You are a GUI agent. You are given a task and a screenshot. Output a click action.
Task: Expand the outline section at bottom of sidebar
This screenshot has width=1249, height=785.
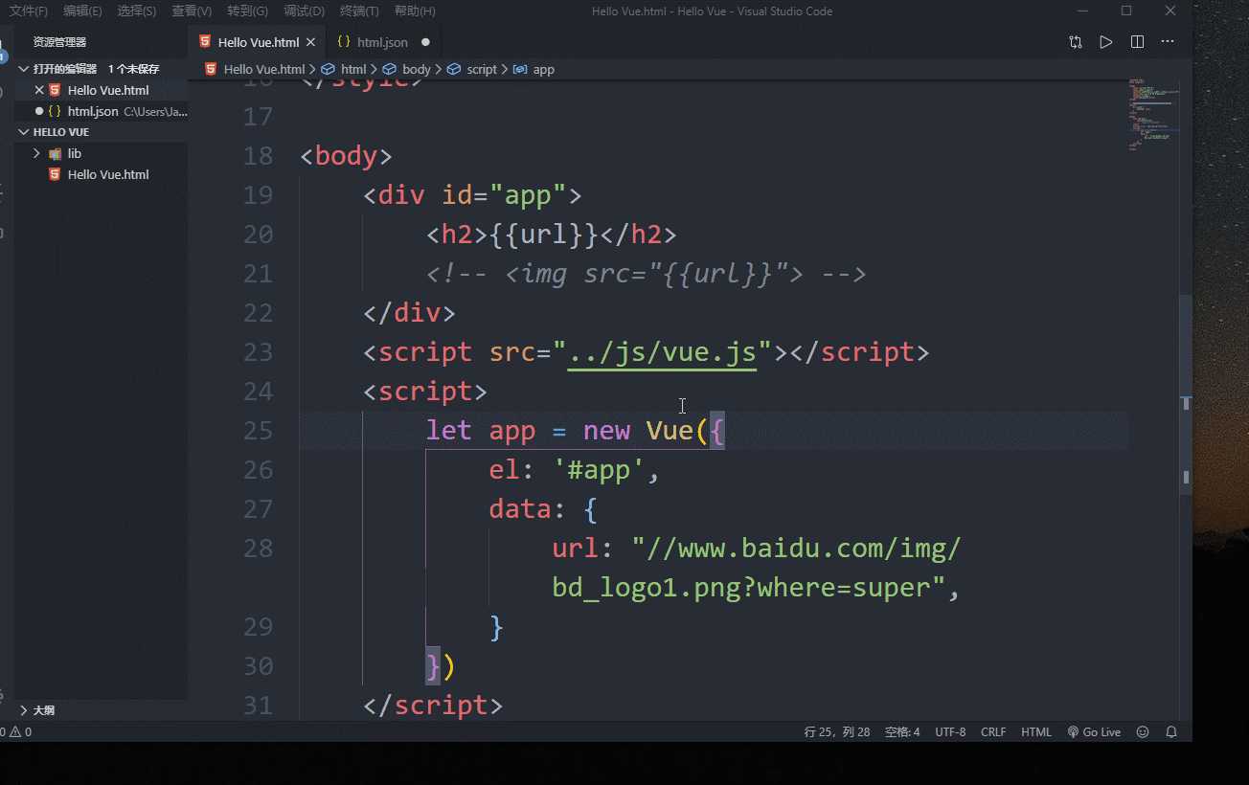[x=25, y=710]
